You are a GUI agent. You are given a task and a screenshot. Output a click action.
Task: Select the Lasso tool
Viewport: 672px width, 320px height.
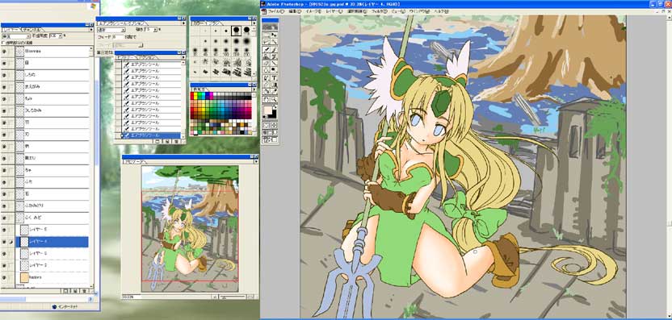(267, 40)
